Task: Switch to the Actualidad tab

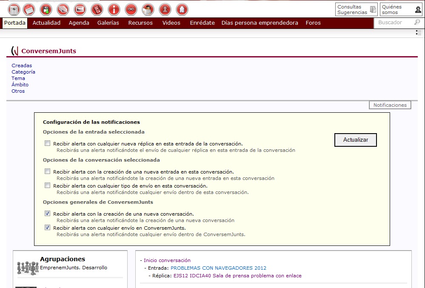Action: point(46,23)
